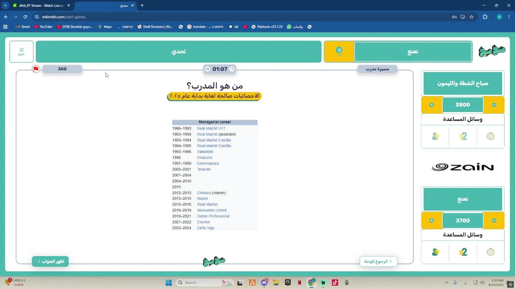Use the circular helper icon for صباح الشطة والليمون team

pyautogui.click(x=490, y=136)
